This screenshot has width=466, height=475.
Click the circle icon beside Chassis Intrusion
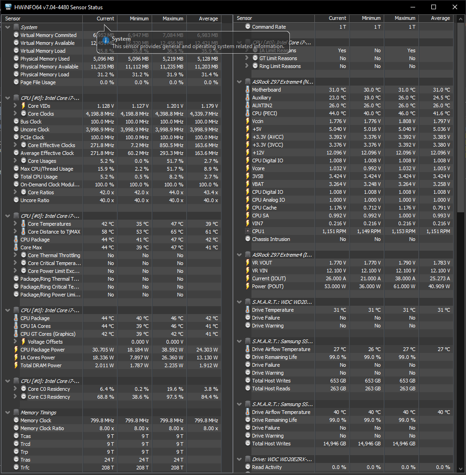pos(248,239)
